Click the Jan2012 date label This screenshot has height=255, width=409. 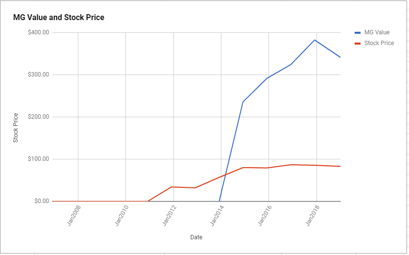[x=169, y=216]
